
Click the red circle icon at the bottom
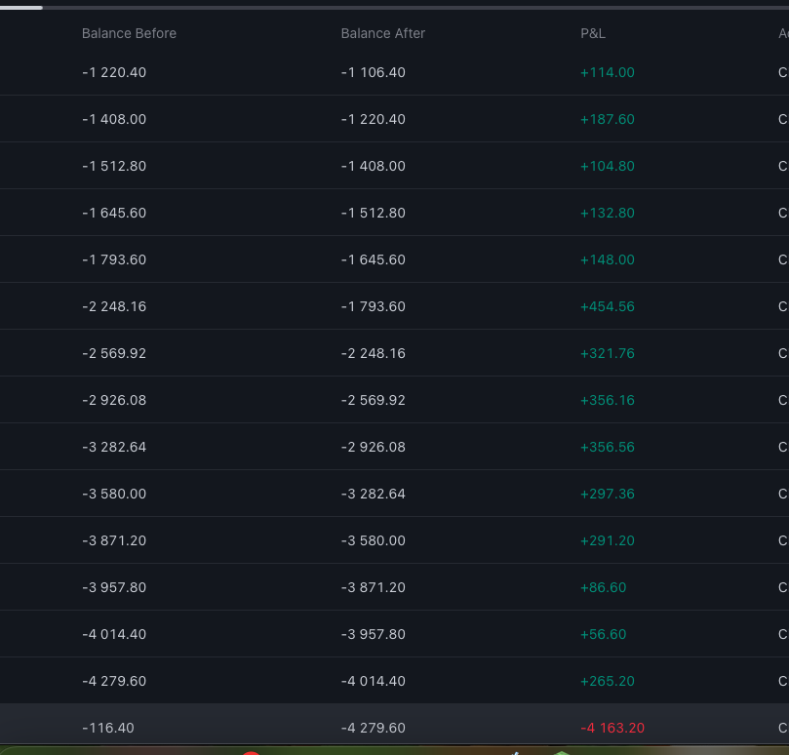point(252,751)
